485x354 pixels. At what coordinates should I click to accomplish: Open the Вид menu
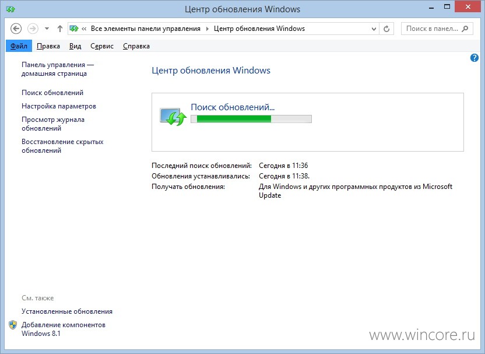point(75,46)
